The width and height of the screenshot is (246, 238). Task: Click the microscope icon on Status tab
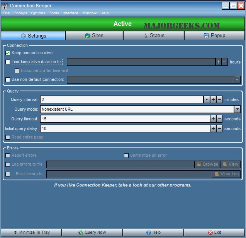point(146,36)
